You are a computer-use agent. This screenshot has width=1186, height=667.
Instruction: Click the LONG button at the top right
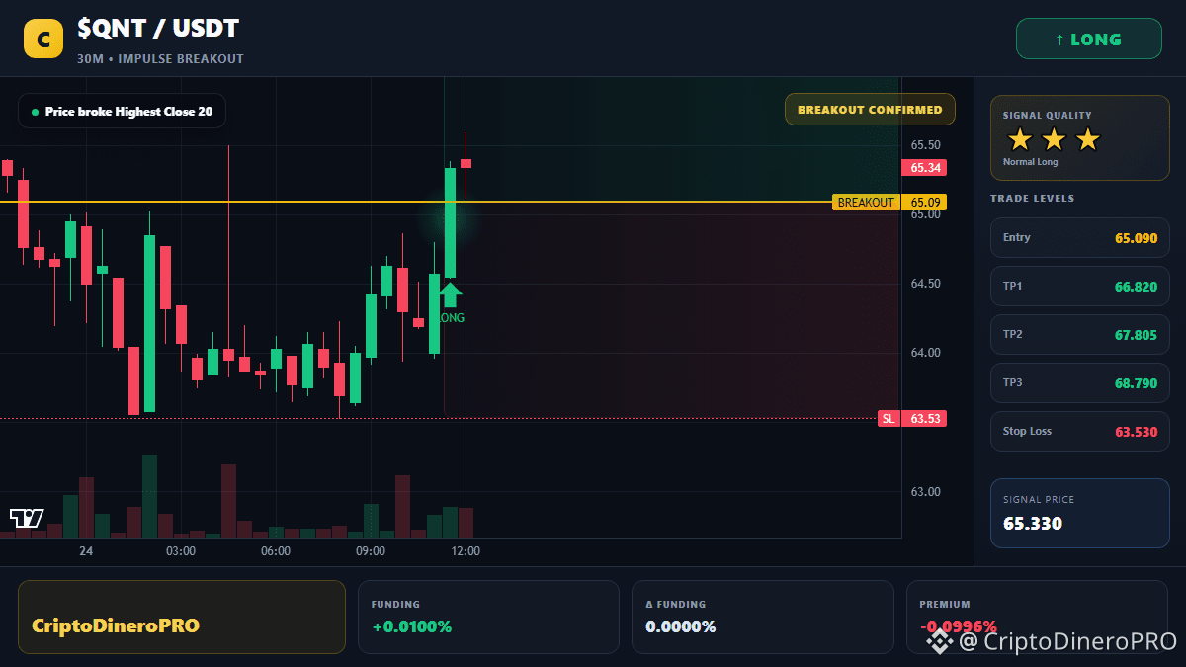pyautogui.click(x=1088, y=40)
